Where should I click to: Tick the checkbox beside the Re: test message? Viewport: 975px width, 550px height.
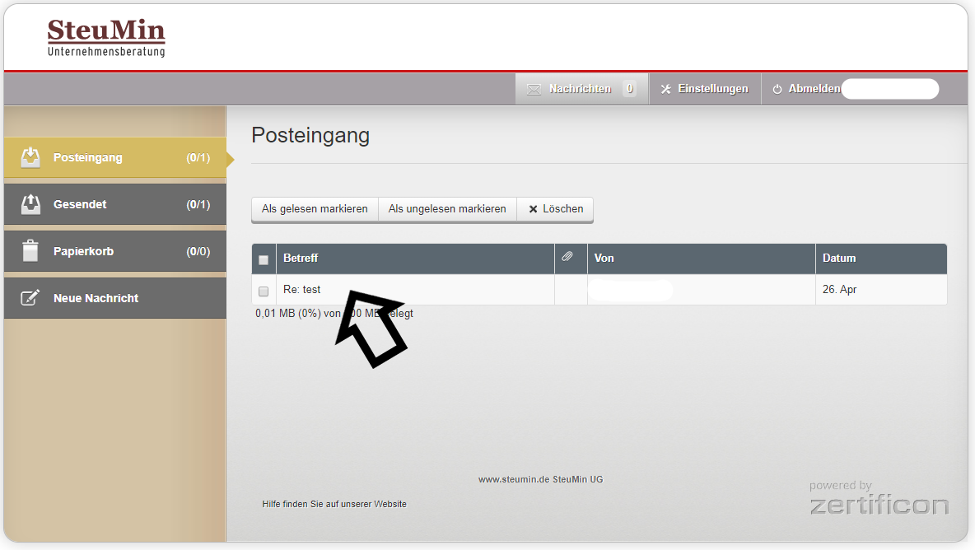tap(264, 290)
